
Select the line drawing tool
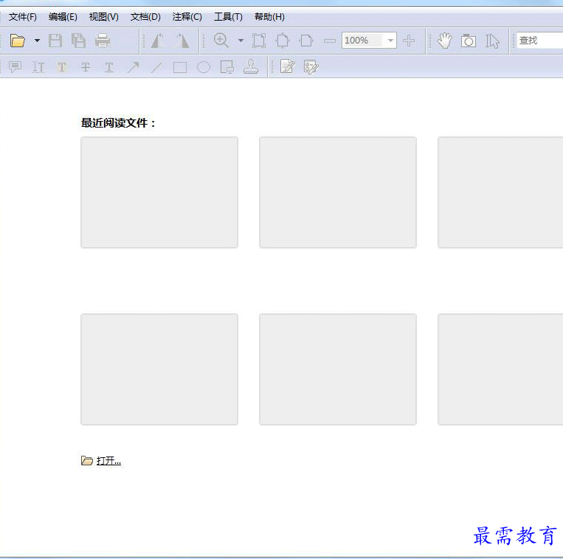tap(156, 67)
